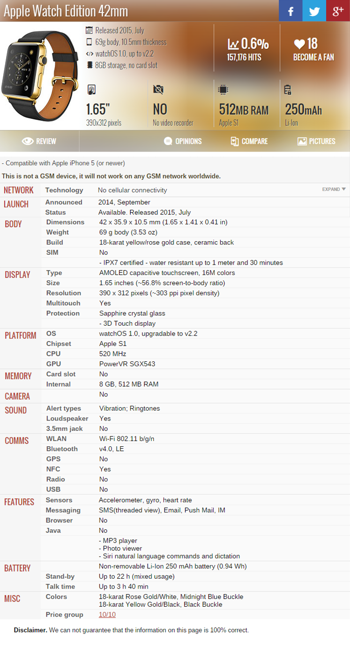Screen dimensions: 350x657
Task: Open the Compare tab
Action: pyautogui.click(x=249, y=141)
